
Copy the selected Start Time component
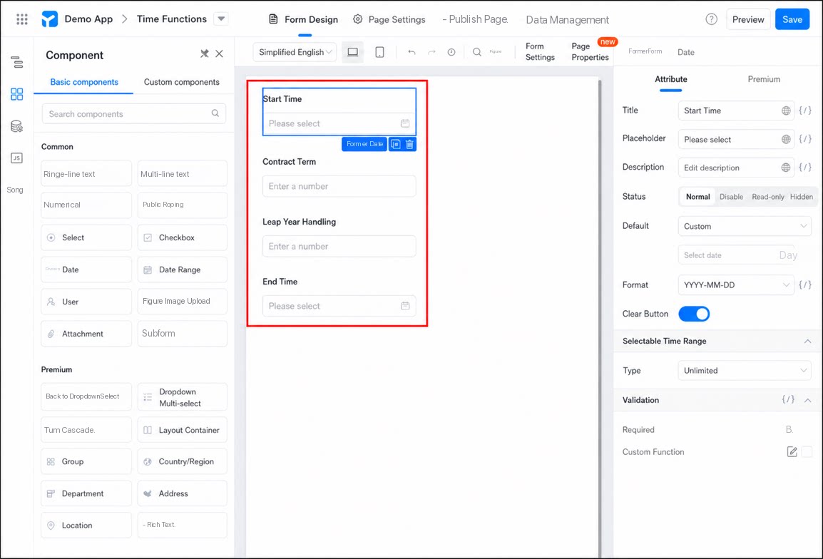396,144
